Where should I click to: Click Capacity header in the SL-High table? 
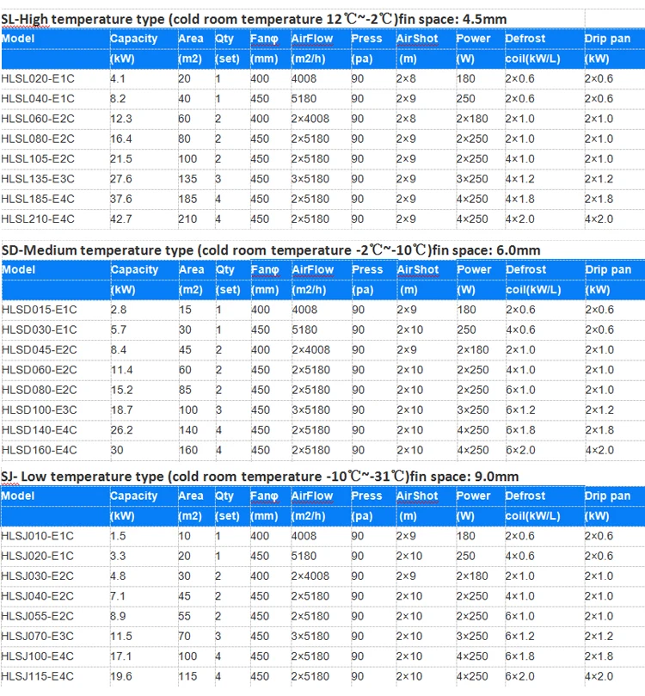[x=134, y=39]
